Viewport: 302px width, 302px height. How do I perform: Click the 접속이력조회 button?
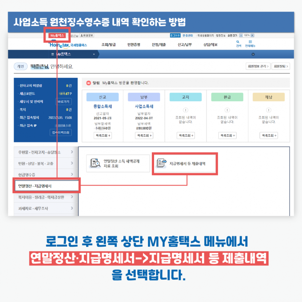[60, 132]
